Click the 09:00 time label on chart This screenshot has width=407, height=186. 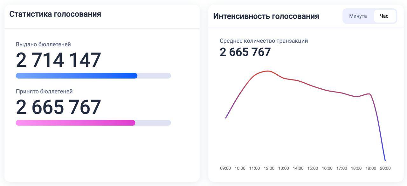coord(225,168)
